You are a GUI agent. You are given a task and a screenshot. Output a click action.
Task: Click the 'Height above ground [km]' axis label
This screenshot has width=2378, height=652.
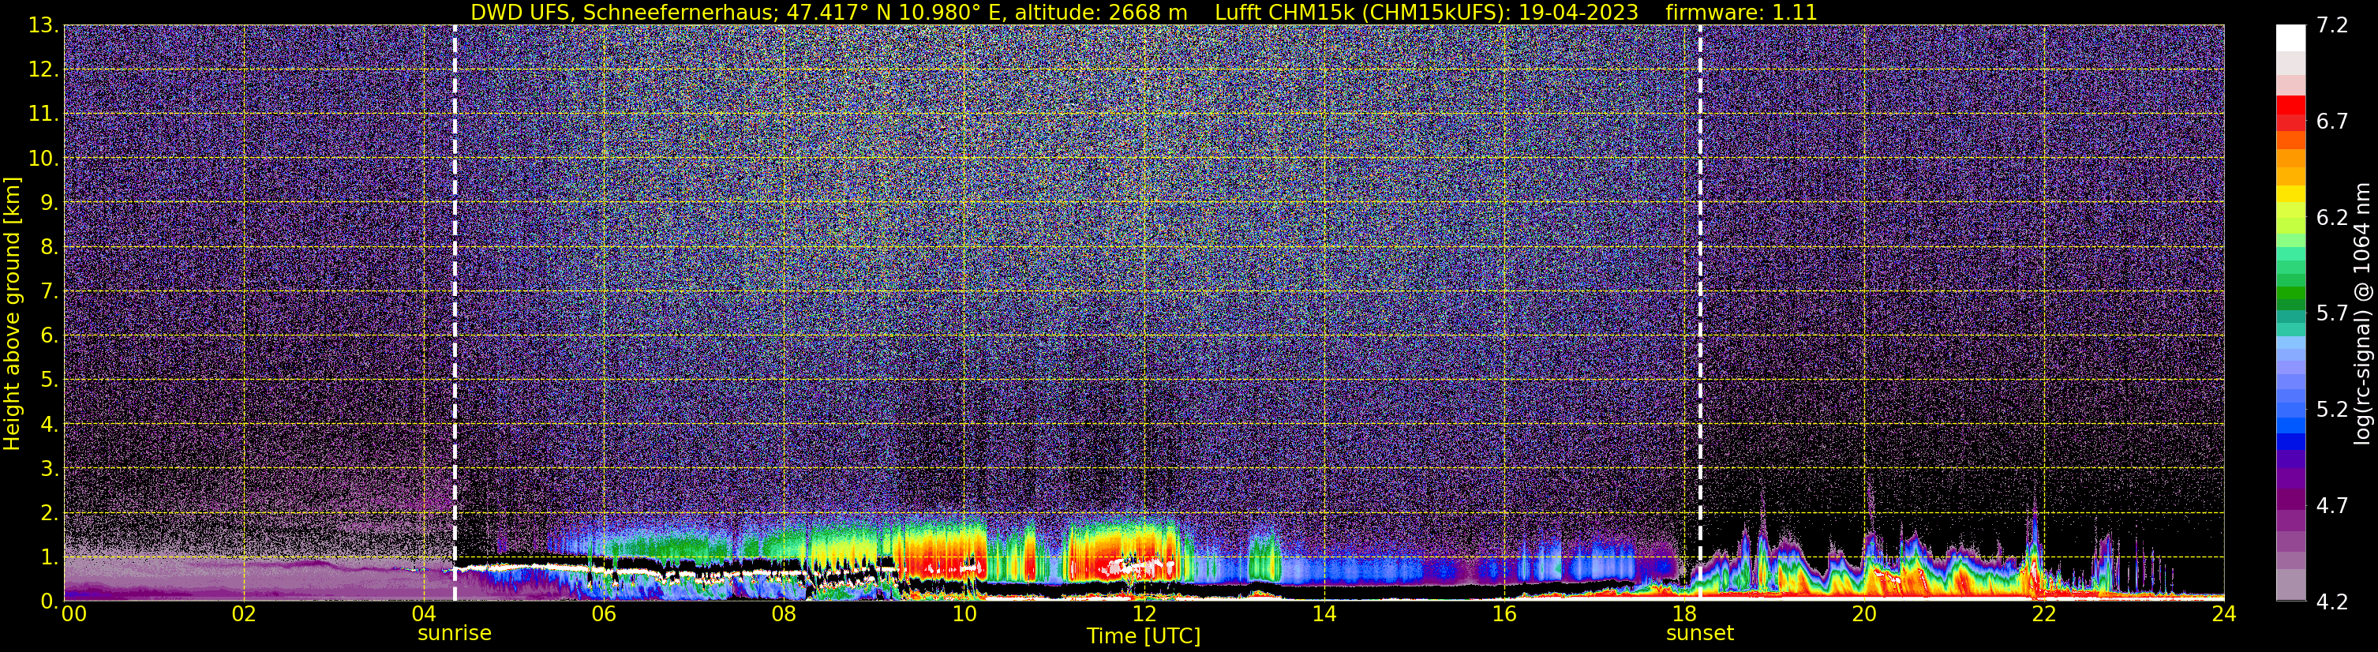(x=12, y=313)
